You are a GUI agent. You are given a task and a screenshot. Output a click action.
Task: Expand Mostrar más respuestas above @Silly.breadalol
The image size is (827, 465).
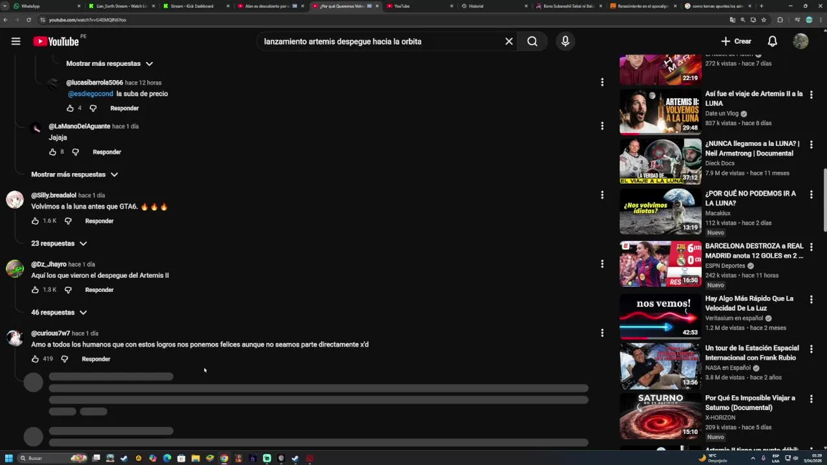75,174
